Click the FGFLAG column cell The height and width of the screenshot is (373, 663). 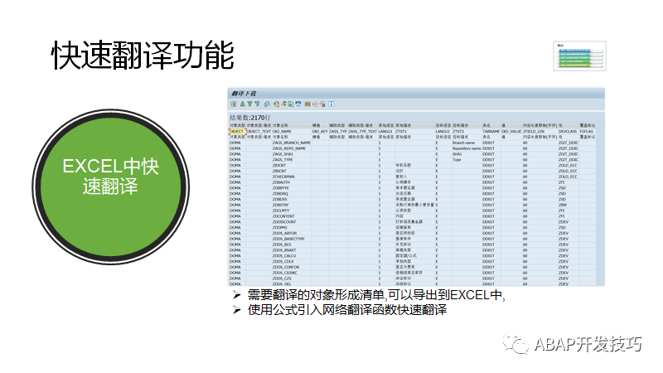[588, 132]
